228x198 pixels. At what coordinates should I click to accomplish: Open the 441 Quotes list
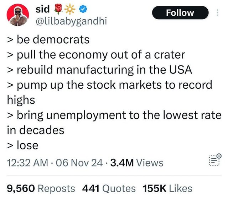coord(109,188)
